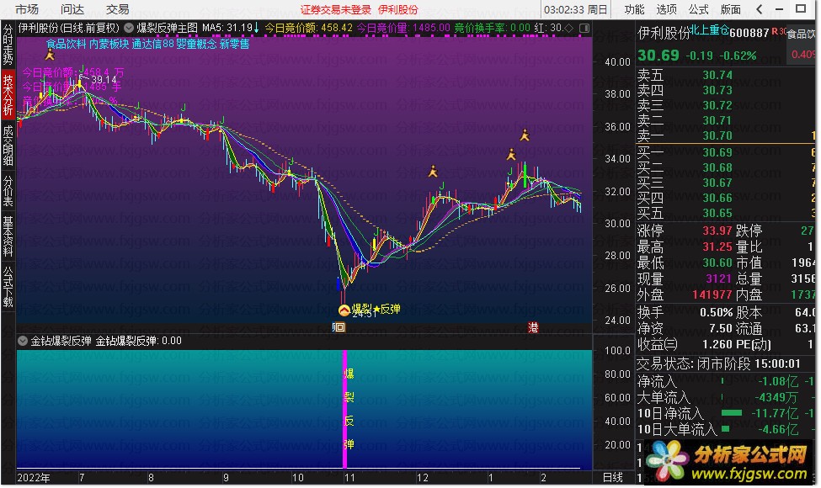This screenshot has width=821, height=488.
Task: Click the highest runner icon near the 35.00 level
Action: pos(525,136)
